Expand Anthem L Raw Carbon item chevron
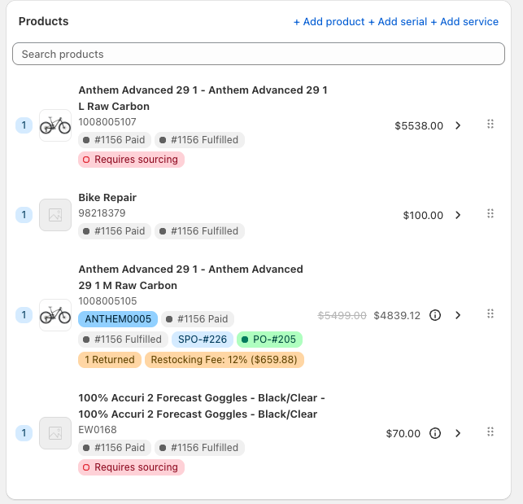Image resolution: width=523 pixels, height=504 pixels. 458,125
